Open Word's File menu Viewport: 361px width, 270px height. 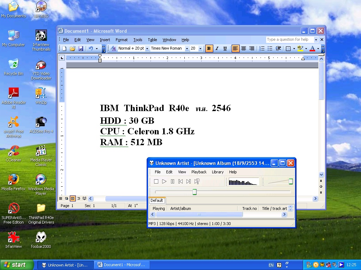[66, 40]
